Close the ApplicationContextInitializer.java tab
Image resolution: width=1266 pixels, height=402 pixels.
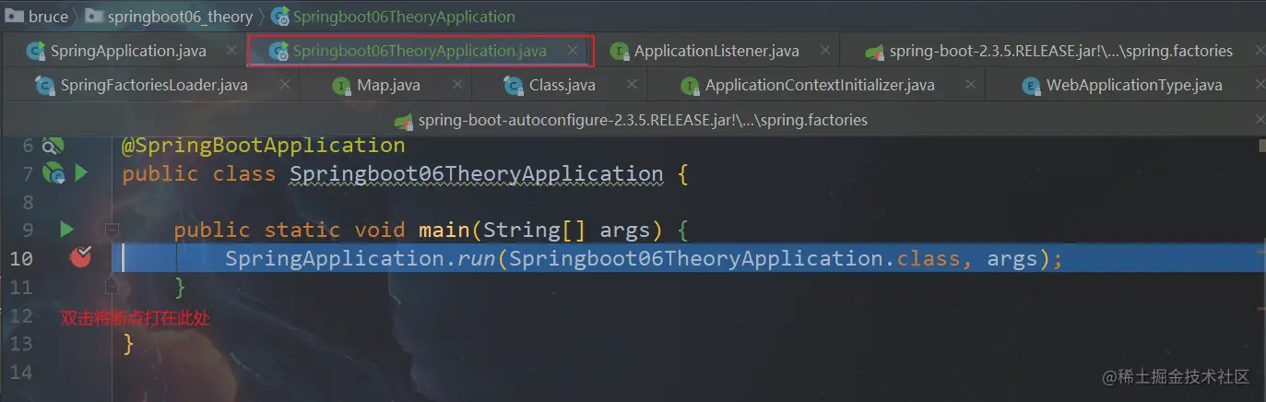pos(968,86)
